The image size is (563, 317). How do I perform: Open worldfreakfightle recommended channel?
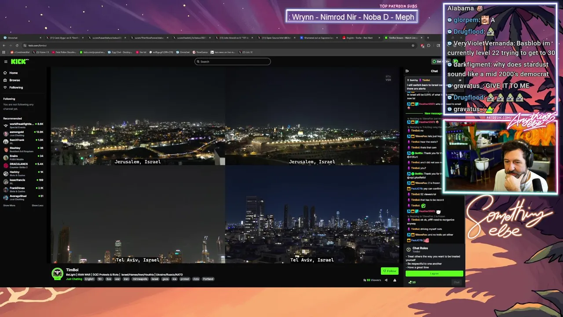23,125
